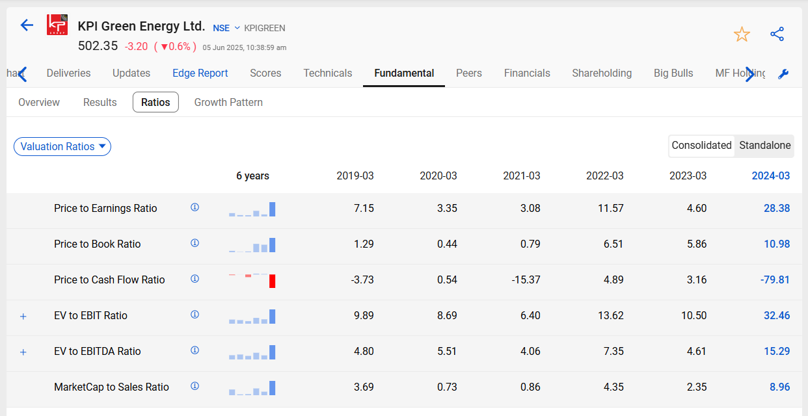The height and width of the screenshot is (416, 808).
Task: Click EV to EBIT sparkline chart
Action: (x=252, y=317)
